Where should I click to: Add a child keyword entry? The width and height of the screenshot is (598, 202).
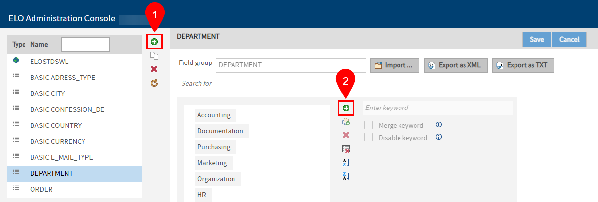coord(346,122)
